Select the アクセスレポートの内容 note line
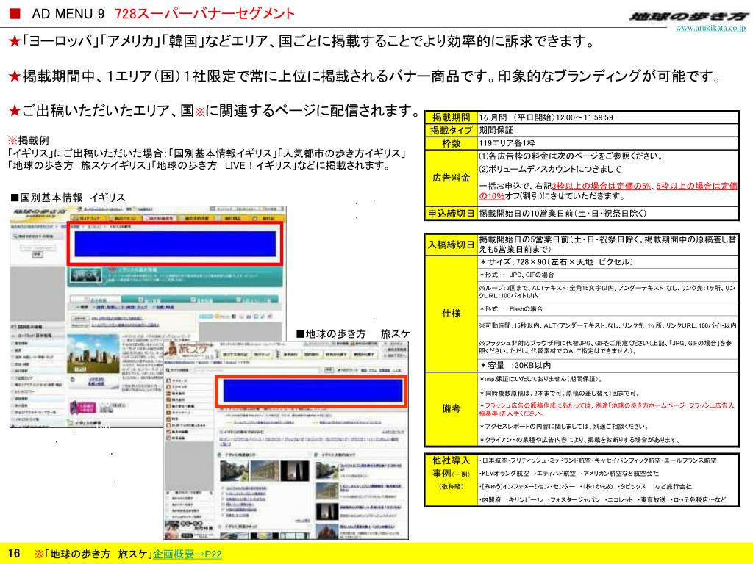This screenshot has height=564, width=753. pyautogui.click(x=563, y=427)
